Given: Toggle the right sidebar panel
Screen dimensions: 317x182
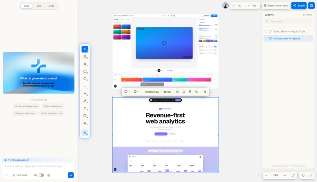Looking at the screenshot, I should point(311,5).
